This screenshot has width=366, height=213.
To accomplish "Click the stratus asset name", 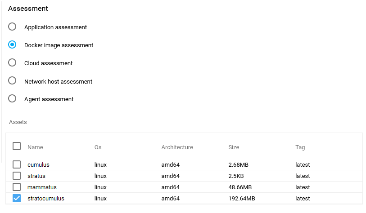I will (x=36, y=176).
